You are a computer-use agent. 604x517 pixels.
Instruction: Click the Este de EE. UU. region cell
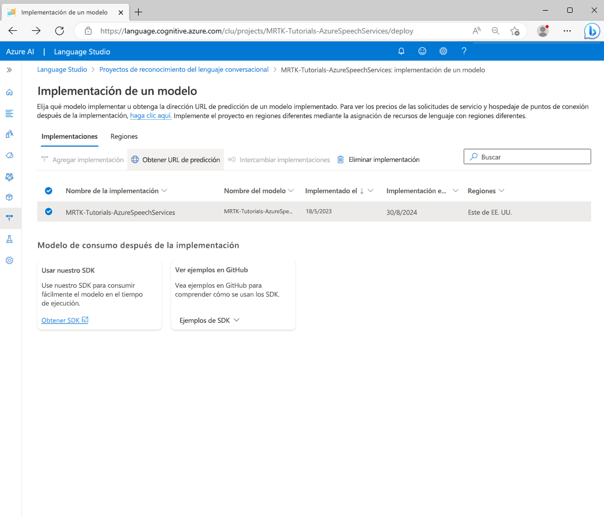tap(490, 212)
